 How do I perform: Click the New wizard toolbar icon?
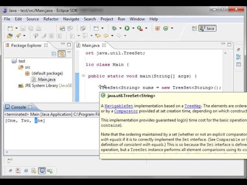[10, 28]
